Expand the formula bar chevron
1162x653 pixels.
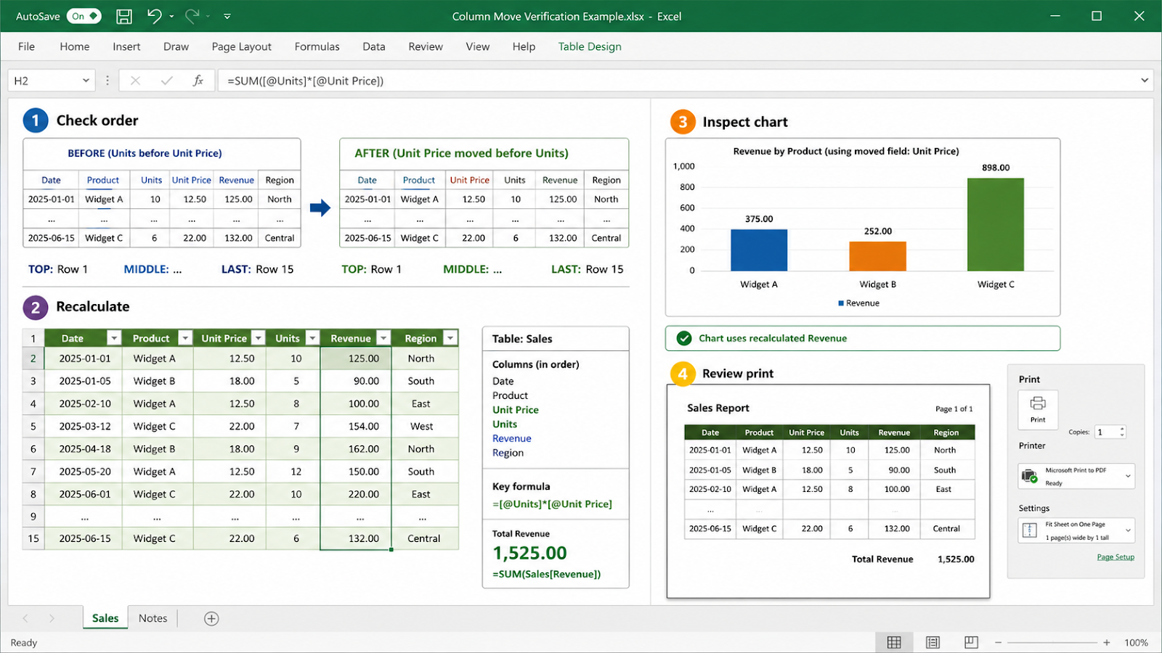[x=1145, y=81]
